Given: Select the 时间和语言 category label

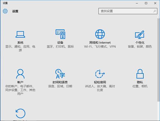Looking at the screenshot, I should [60, 82].
